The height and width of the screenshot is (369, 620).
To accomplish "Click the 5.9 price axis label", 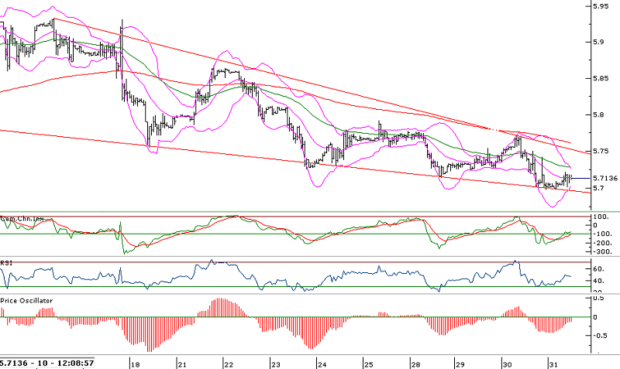I will (x=598, y=42).
